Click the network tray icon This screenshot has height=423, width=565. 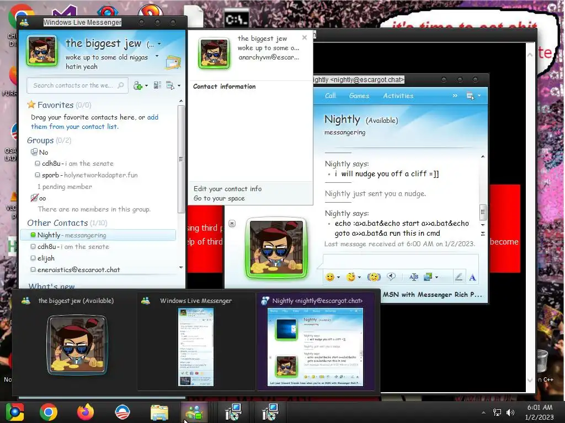(497, 413)
